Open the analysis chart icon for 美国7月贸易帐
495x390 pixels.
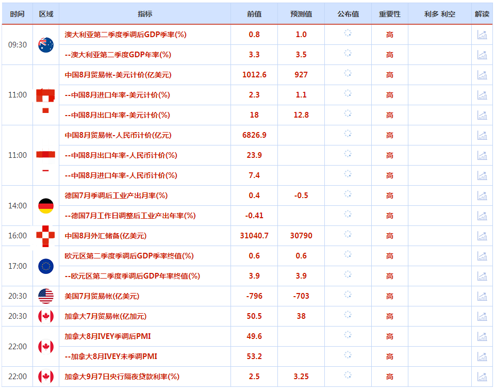click(x=482, y=296)
